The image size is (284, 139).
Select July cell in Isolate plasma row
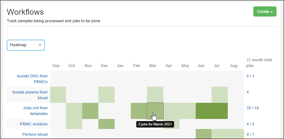coord(220,95)
